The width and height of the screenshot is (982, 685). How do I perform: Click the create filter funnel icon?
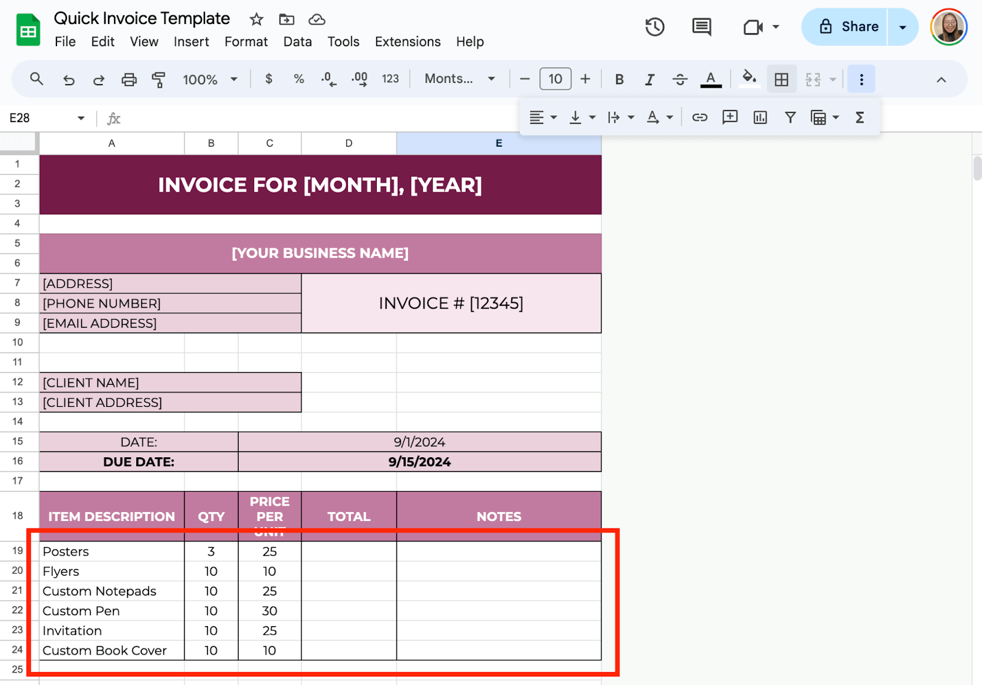click(x=790, y=117)
